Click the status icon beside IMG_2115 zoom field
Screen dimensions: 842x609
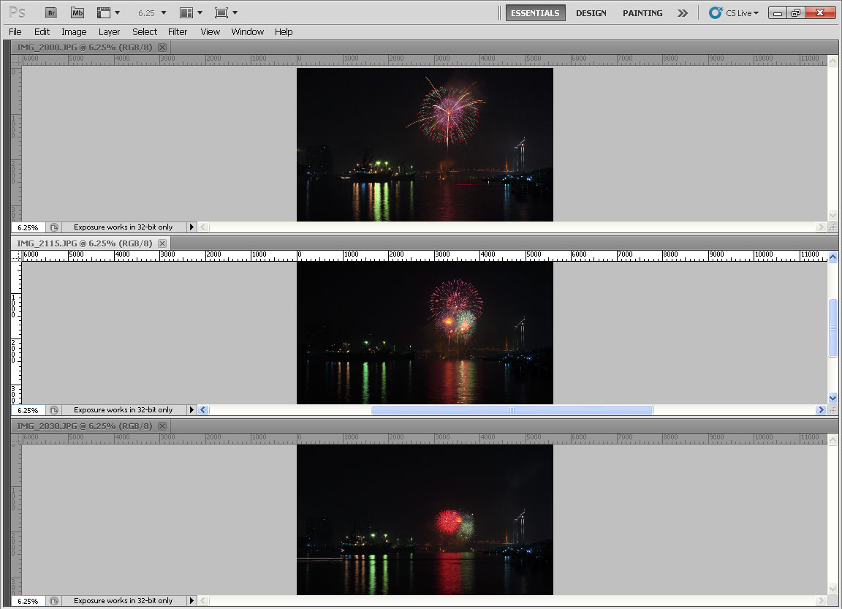54,410
